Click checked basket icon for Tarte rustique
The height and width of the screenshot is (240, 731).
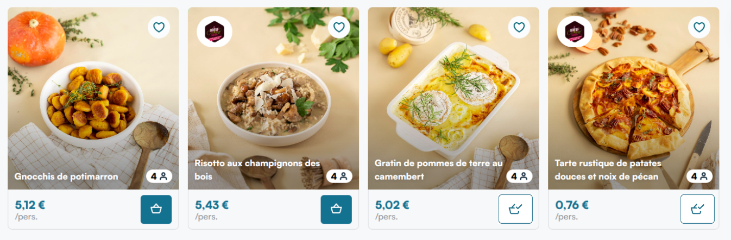coord(697,209)
